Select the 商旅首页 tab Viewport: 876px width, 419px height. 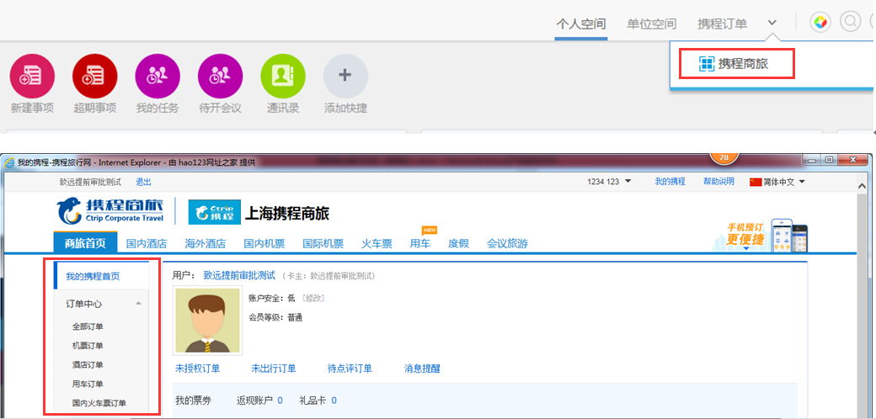[85, 243]
